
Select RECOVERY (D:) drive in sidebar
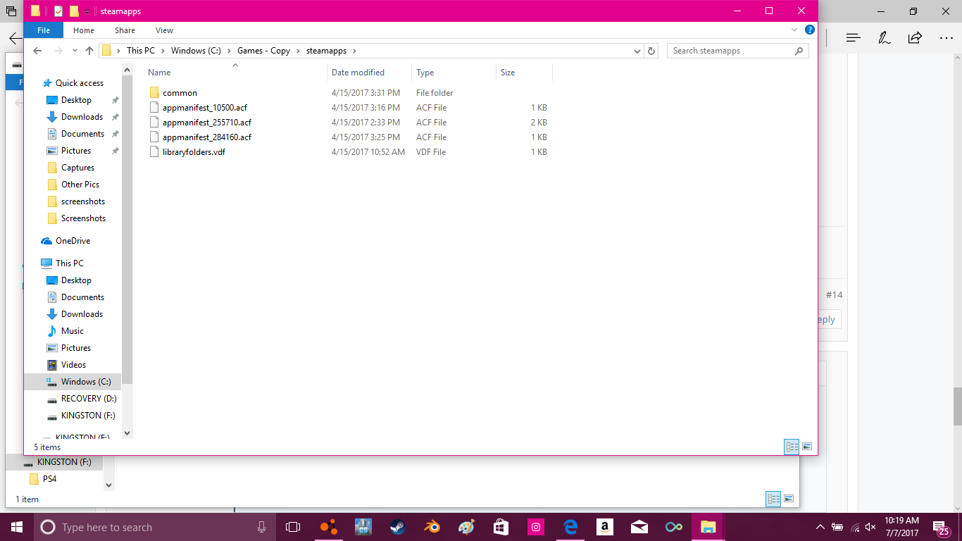tap(88, 399)
